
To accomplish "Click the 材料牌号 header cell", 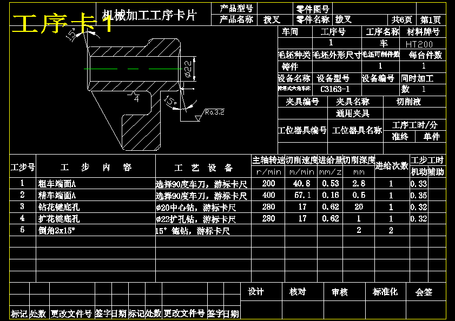I will [423, 31].
